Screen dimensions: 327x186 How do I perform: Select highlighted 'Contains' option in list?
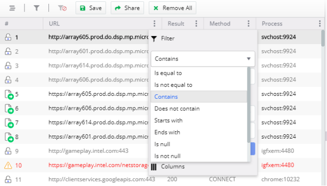coord(199,97)
